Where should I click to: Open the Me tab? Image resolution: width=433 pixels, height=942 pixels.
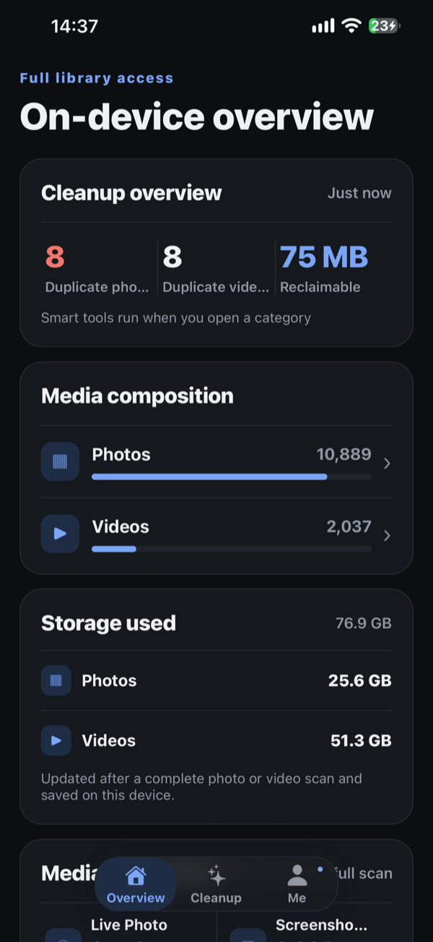point(297,883)
